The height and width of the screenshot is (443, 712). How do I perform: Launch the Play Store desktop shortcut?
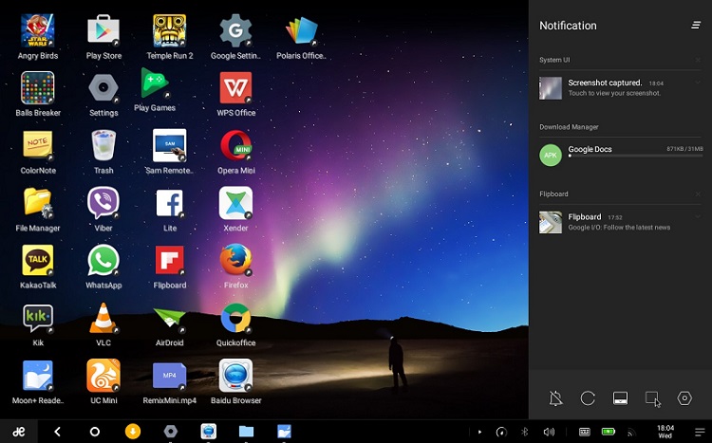(103, 31)
